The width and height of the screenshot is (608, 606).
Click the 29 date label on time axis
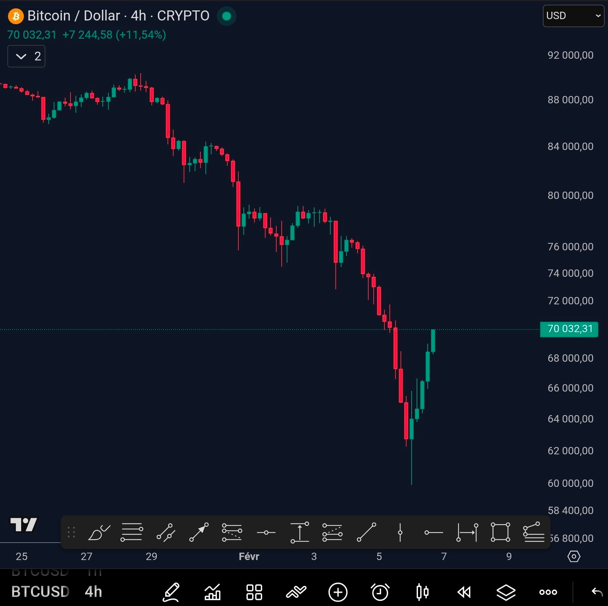pos(151,556)
